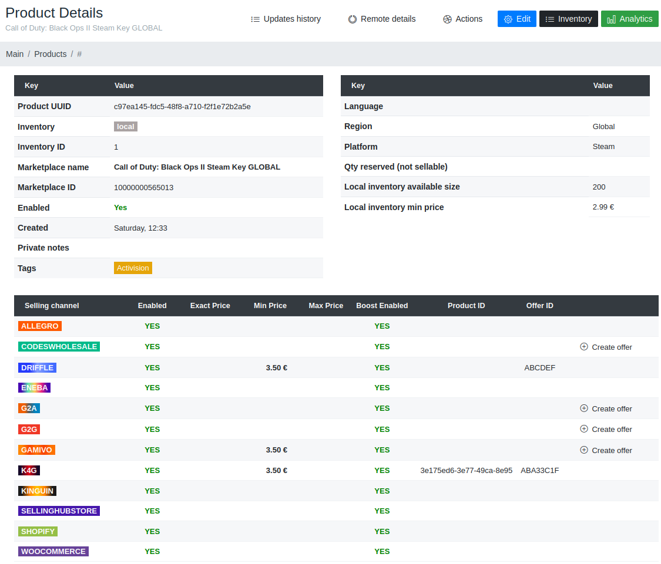Click GAMIVO min price 3.50 €

click(277, 450)
